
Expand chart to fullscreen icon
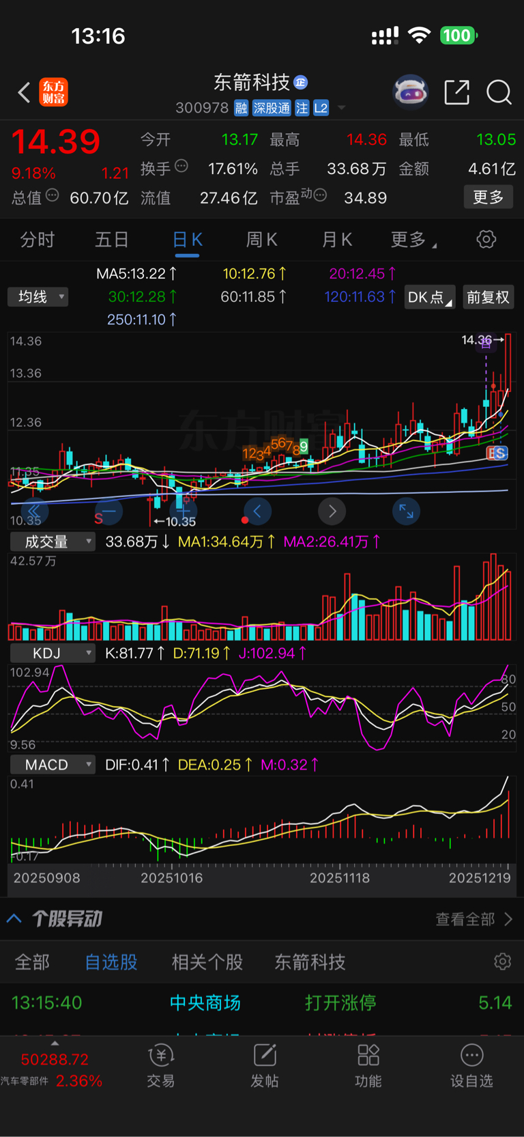pyautogui.click(x=406, y=511)
